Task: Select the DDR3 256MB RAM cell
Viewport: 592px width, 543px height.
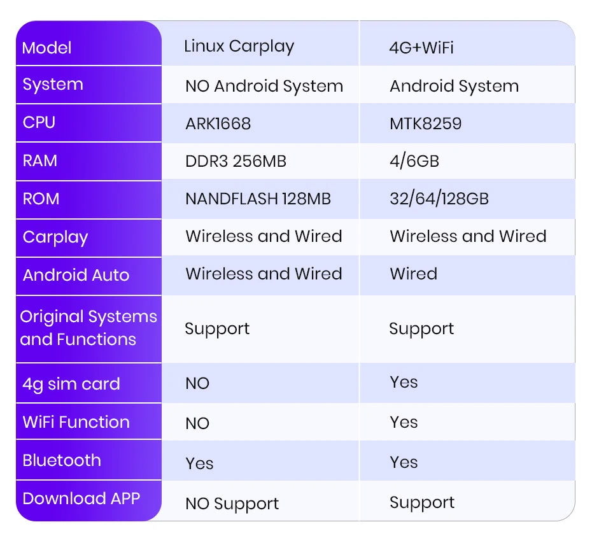Action: [236, 161]
